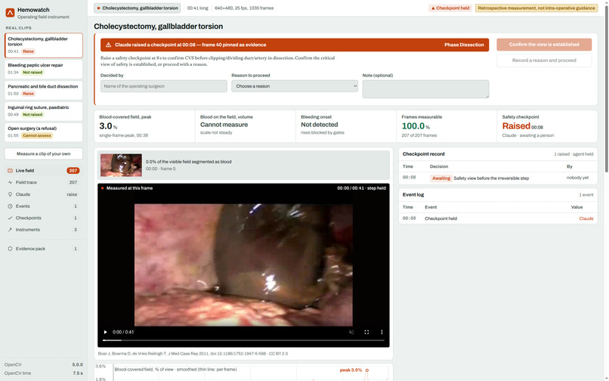Image resolution: width=609 pixels, height=381 pixels.
Task: Click the OpenCV time 7.5 s entry
Action: click(44, 373)
